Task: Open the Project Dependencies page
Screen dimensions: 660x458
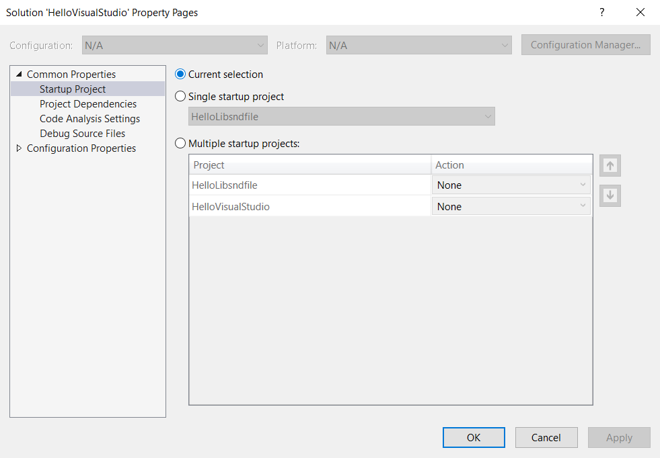Action: [88, 104]
